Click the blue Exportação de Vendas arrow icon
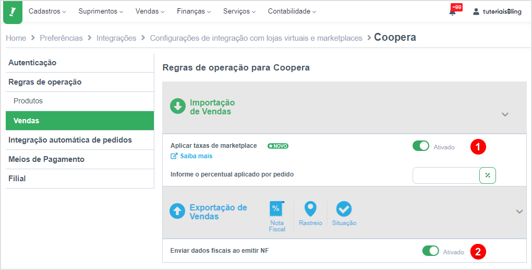This screenshot has height=270, width=532. point(177,211)
